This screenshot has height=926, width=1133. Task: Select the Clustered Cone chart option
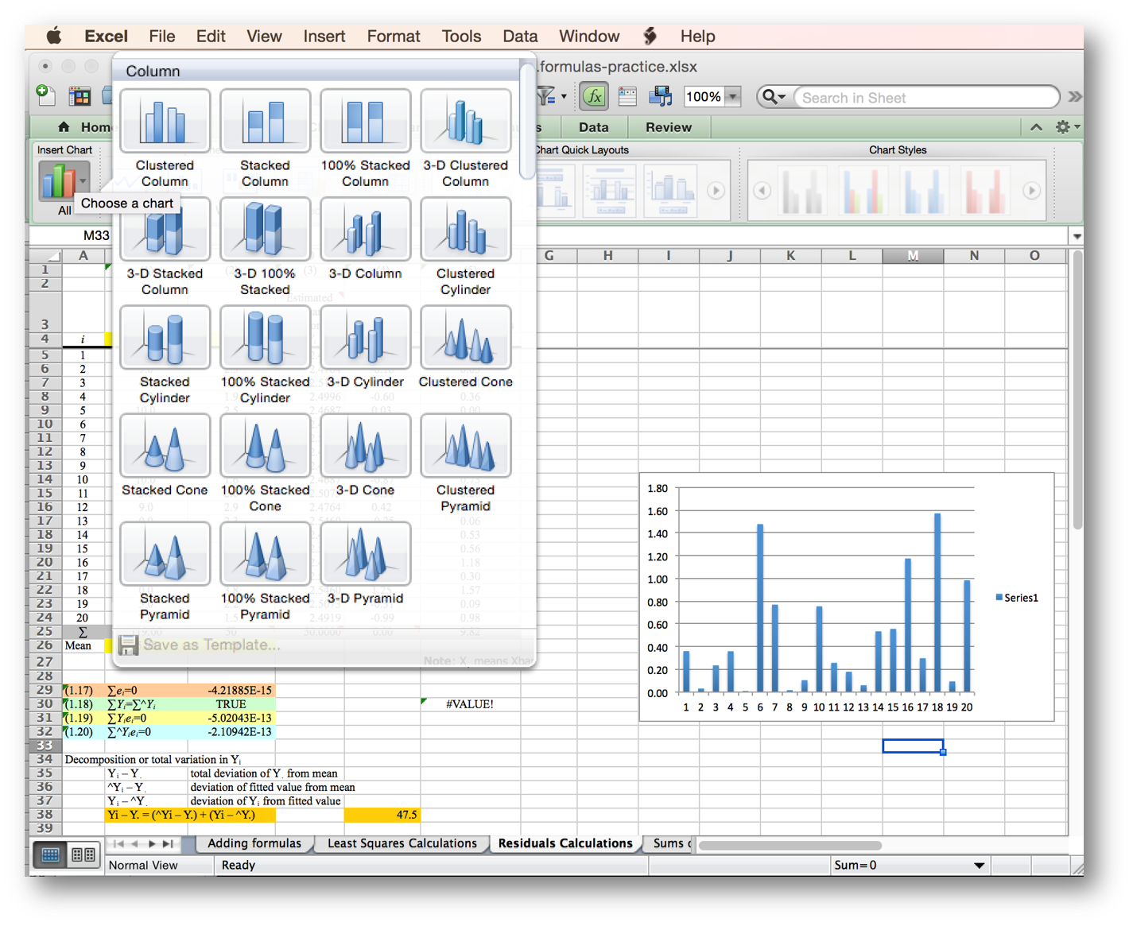point(465,338)
